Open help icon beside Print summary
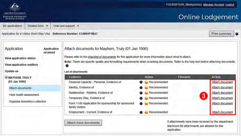Image resolution: width=241 pixels, height=136 pixels. point(237,34)
